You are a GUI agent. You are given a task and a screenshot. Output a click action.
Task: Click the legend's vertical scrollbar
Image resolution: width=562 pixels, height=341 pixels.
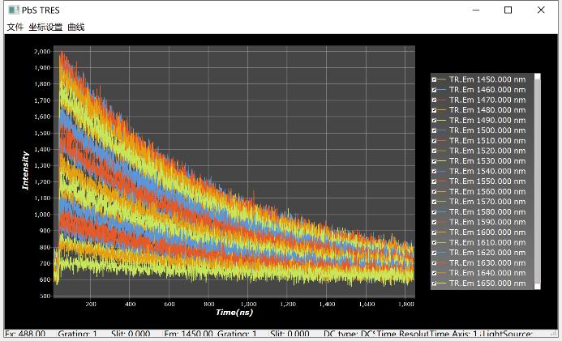[537, 178]
